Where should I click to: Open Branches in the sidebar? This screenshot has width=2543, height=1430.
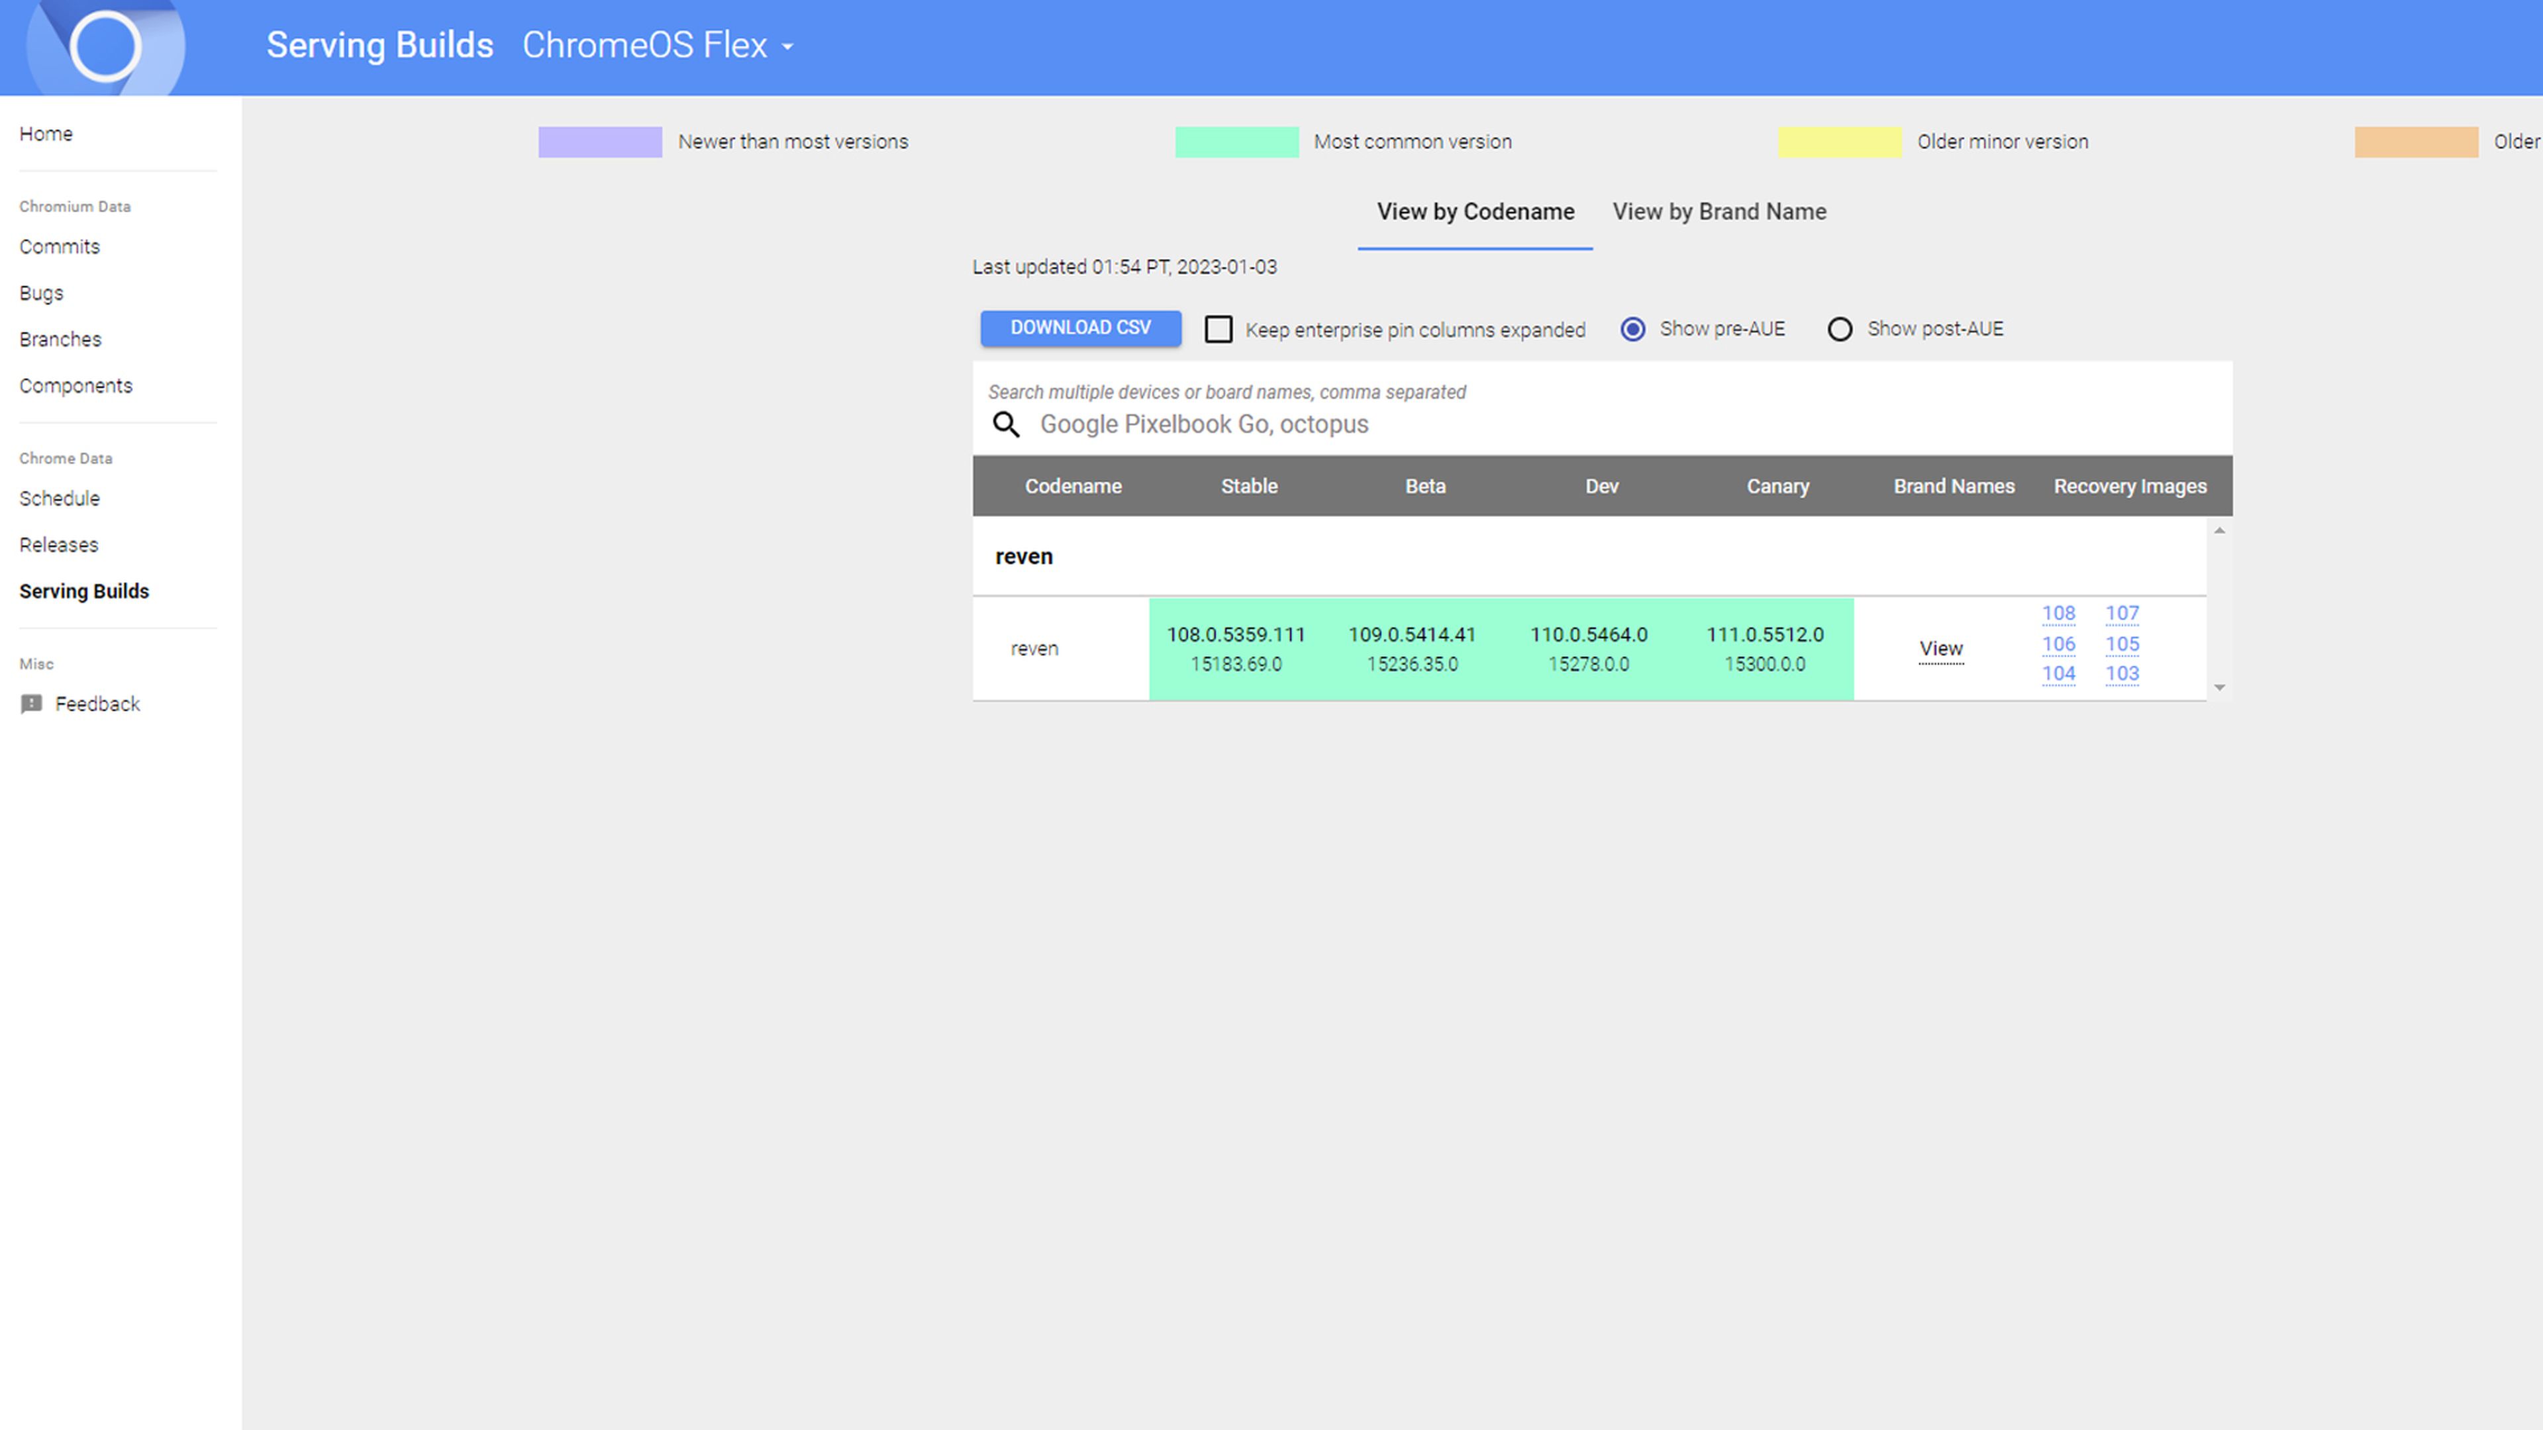point(60,340)
